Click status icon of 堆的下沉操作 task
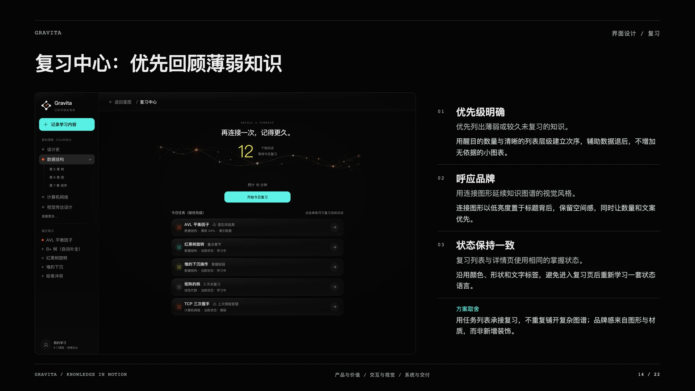Viewport: 695px width, 391px height. point(179,267)
